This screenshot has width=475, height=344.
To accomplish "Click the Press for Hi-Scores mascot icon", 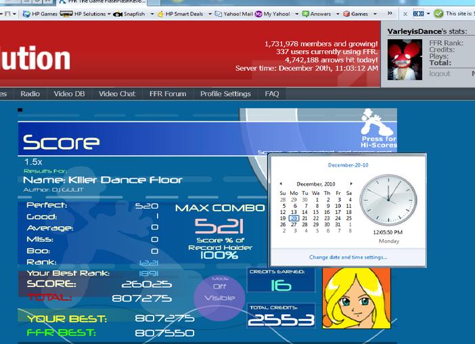I will coord(377,122).
